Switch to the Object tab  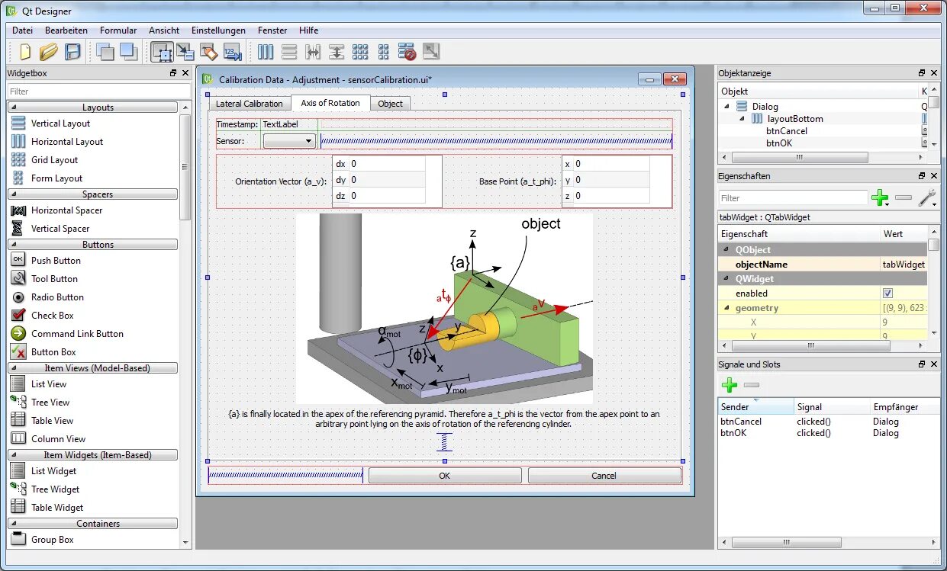[x=390, y=104]
